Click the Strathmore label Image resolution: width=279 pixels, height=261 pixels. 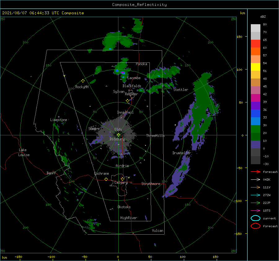151,184
